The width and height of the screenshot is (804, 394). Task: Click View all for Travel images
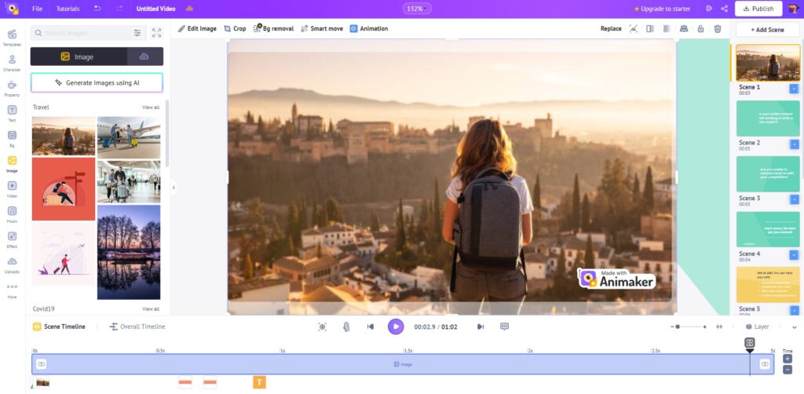[x=151, y=108]
